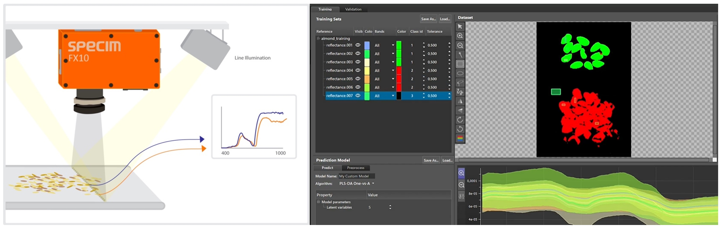Click the Model Name input field

[357, 176]
